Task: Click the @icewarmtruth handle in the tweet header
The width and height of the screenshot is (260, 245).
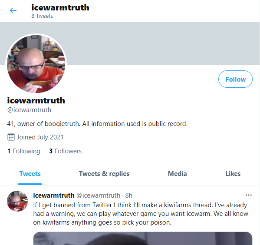Action: (98, 195)
